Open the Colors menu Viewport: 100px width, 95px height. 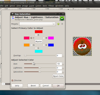pyautogui.click(x=38, y=6)
